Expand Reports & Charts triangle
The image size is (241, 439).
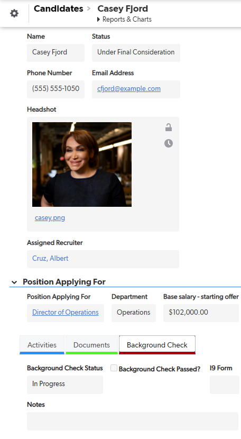(98, 20)
